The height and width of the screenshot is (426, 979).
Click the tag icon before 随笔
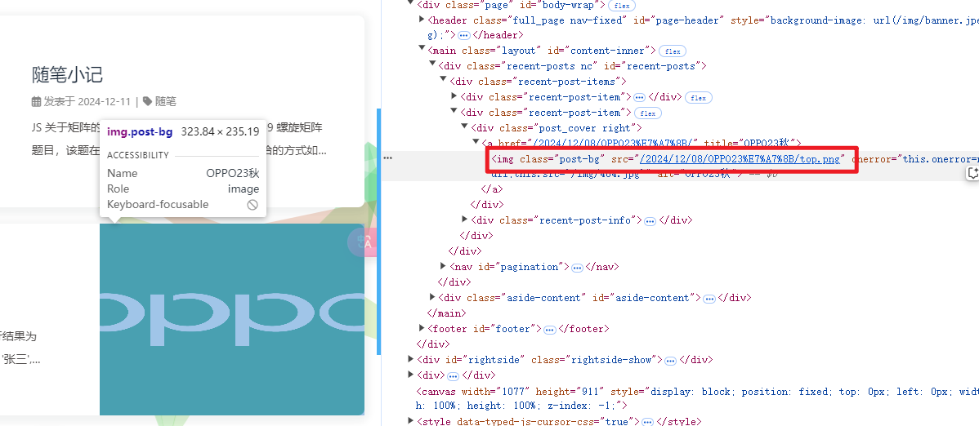147,102
